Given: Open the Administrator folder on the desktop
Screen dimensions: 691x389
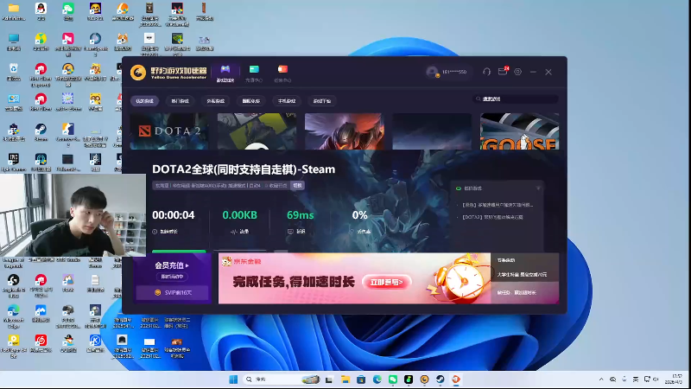Looking at the screenshot, I should tap(14, 11).
